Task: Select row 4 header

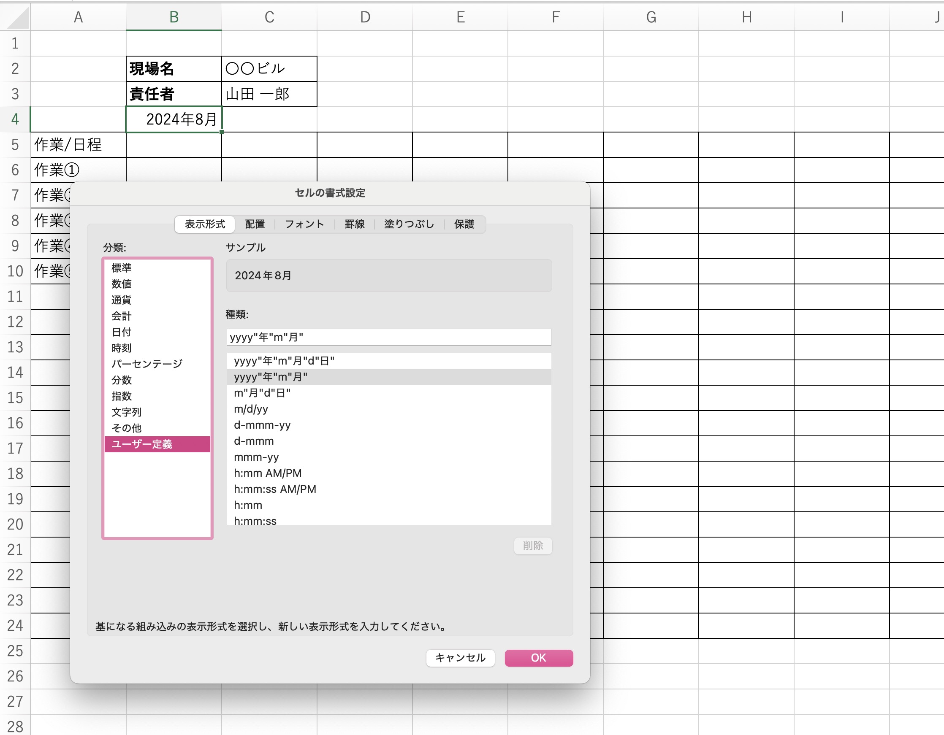Action: click(x=15, y=119)
